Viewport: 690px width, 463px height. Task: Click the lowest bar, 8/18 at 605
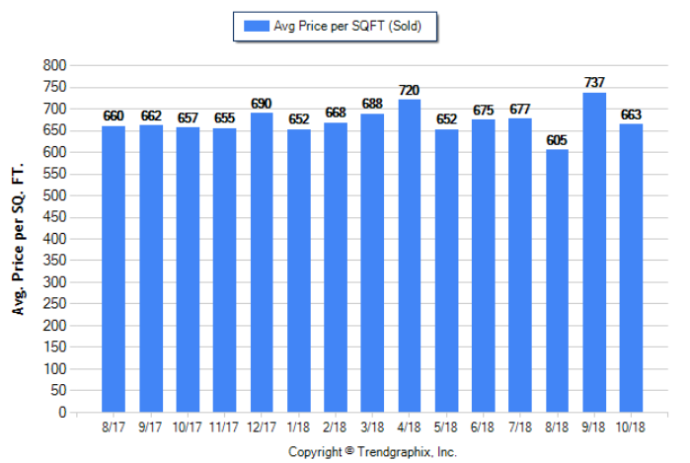pyautogui.click(x=557, y=280)
